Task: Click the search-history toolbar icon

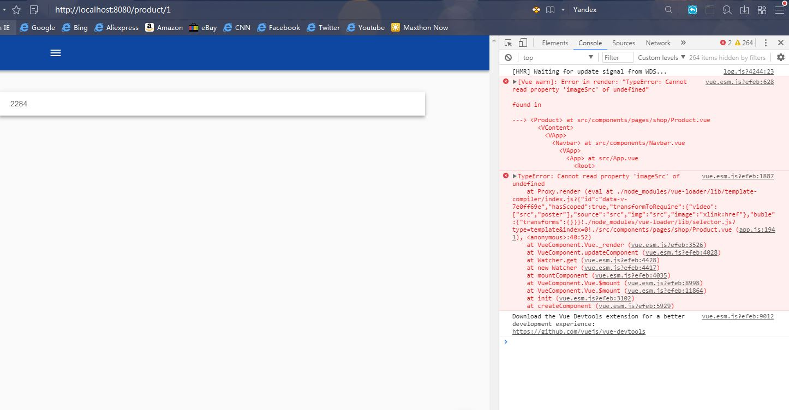Action: pyautogui.click(x=727, y=10)
